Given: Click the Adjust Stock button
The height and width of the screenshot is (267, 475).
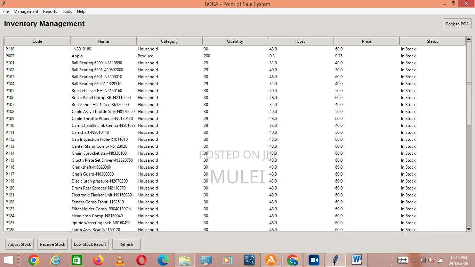Looking at the screenshot, I should pos(19,244).
